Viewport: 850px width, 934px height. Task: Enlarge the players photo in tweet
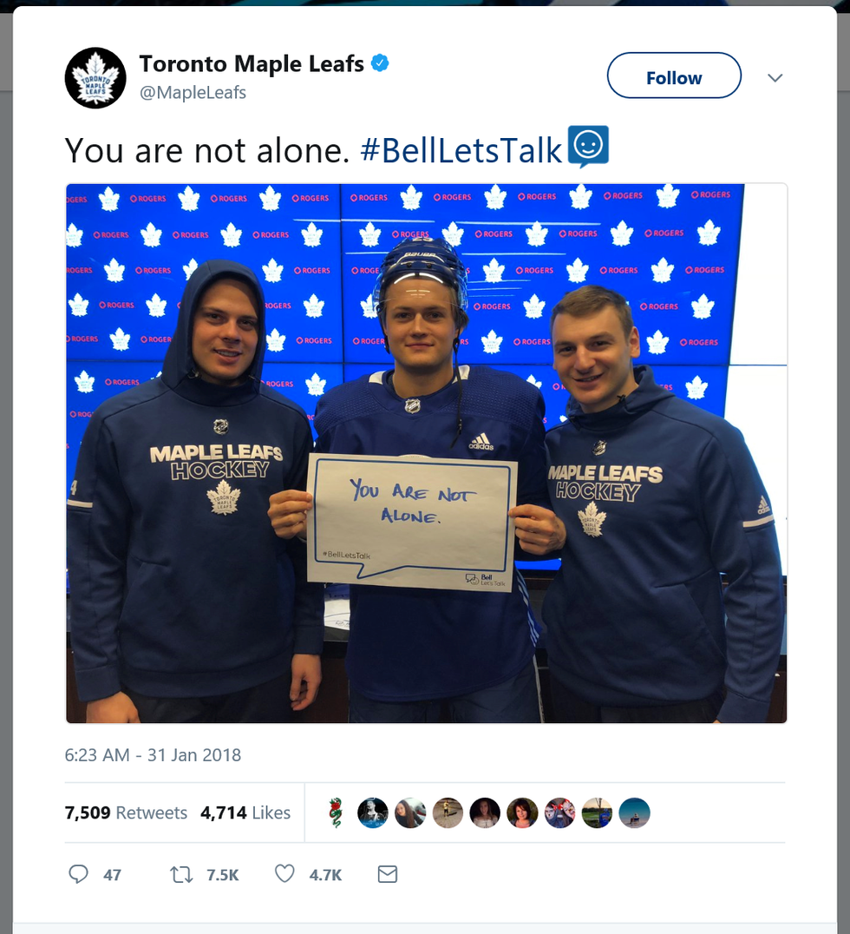(426, 453)
